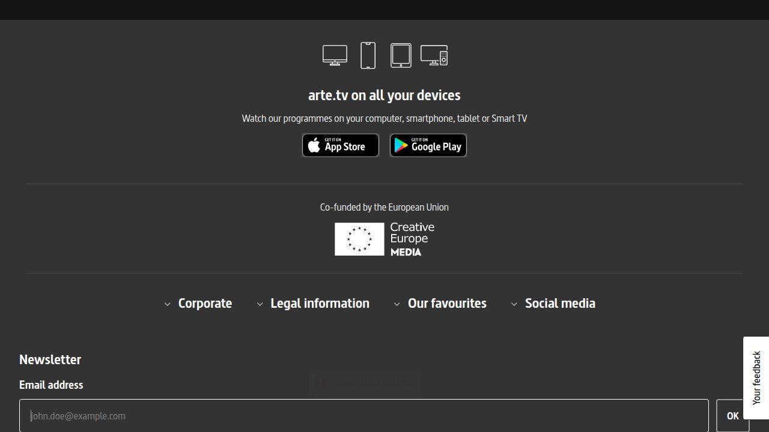Expand the Legal information section
Image resolution: width=769 pixels, height=432 pixels.
point(313,304)
